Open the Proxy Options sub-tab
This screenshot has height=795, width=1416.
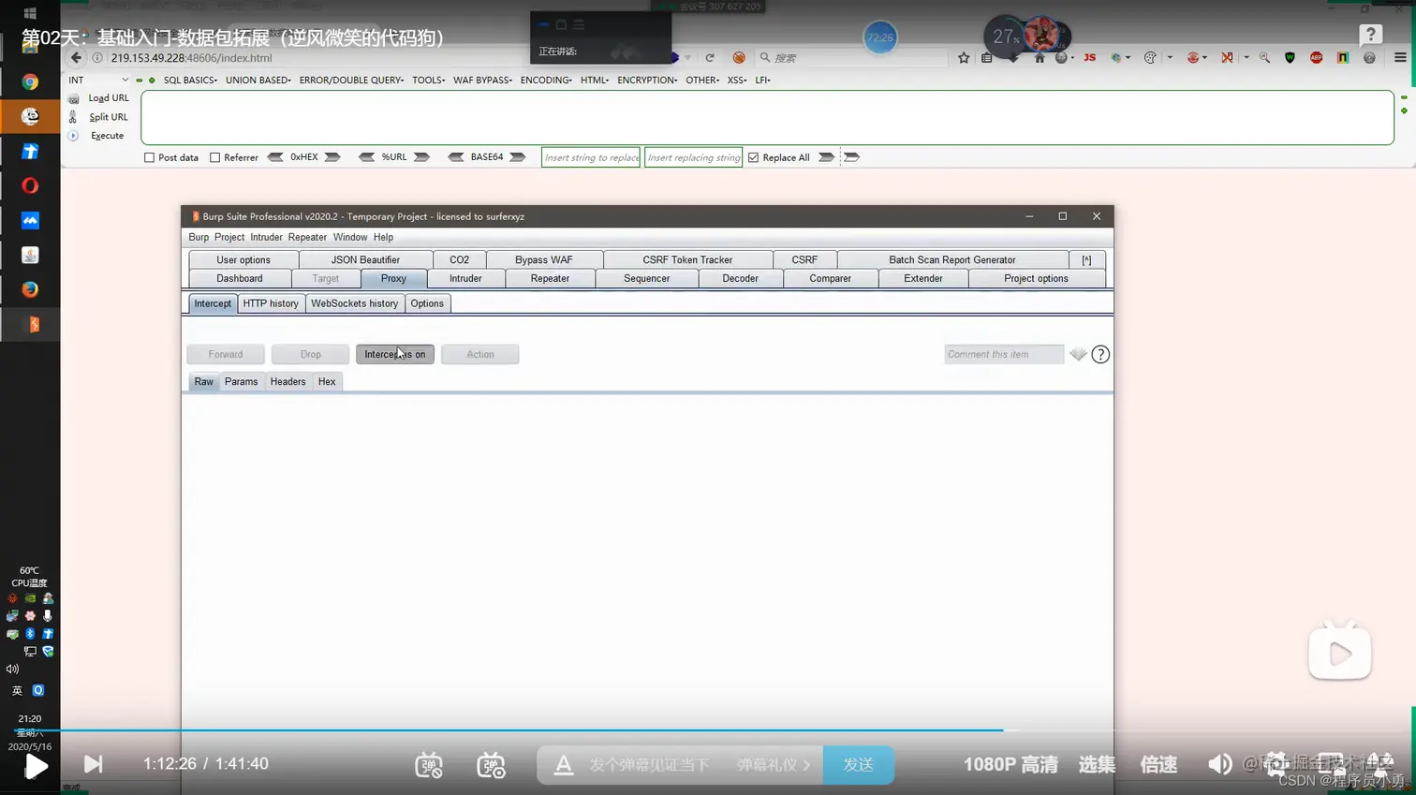pyautogui.click(x=427, y=303)
